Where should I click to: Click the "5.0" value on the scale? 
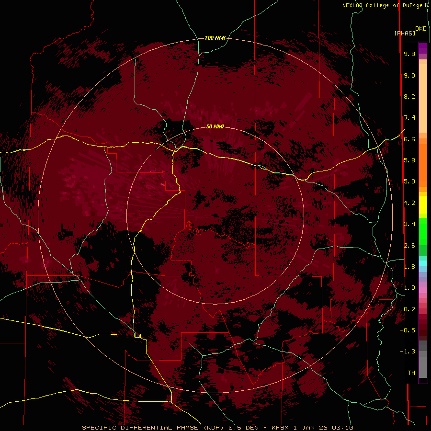pyautogui.click(x=409, y=181)
